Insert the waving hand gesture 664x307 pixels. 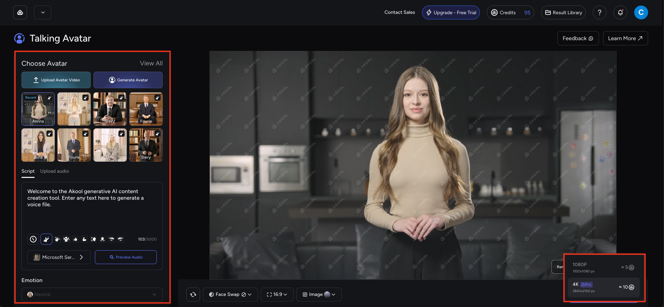[57, 239]
